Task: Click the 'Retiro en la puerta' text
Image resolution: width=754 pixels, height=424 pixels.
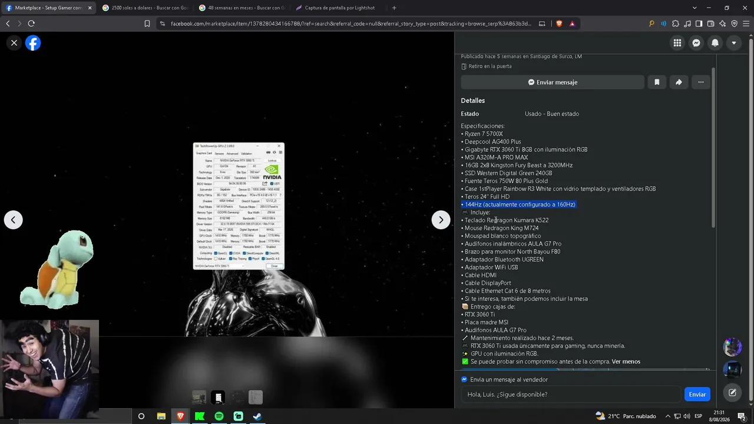Action: click(x=490, y=67)
